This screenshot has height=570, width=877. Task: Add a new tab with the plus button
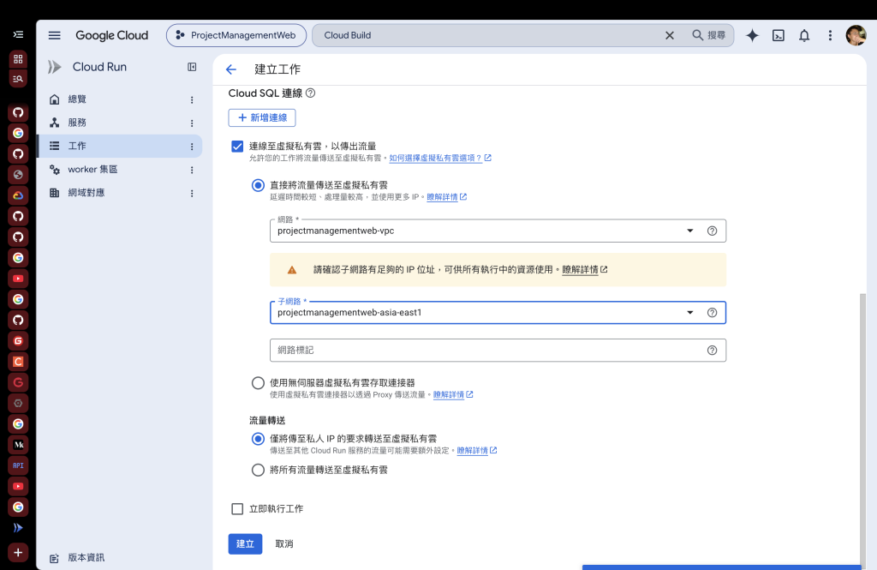coord(18,553)
